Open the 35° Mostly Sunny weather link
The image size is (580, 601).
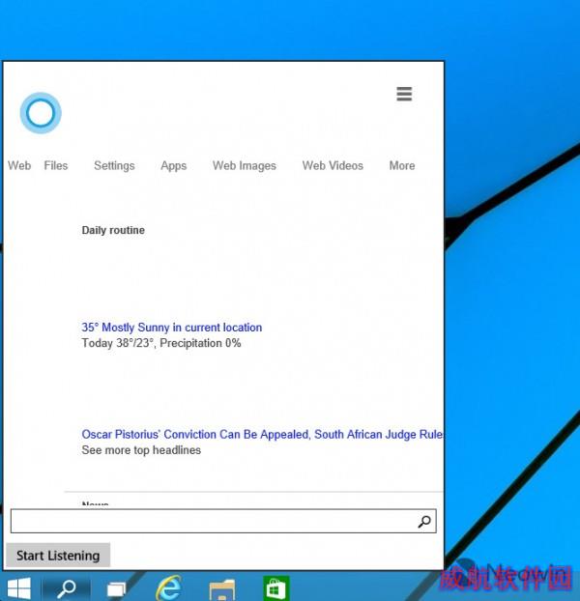[172, 328]
